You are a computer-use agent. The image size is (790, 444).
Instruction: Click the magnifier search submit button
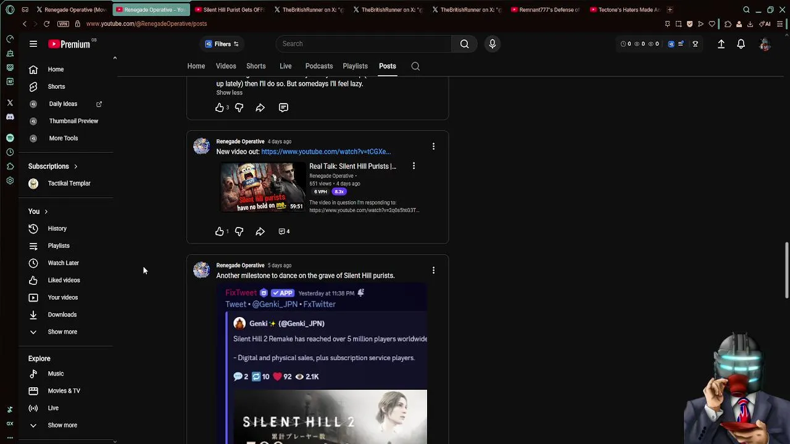[464, 44]
